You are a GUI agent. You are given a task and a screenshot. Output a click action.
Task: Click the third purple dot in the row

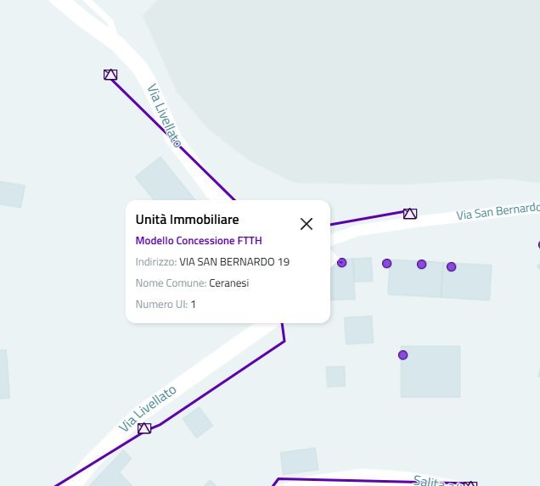(x=421, y=265)
